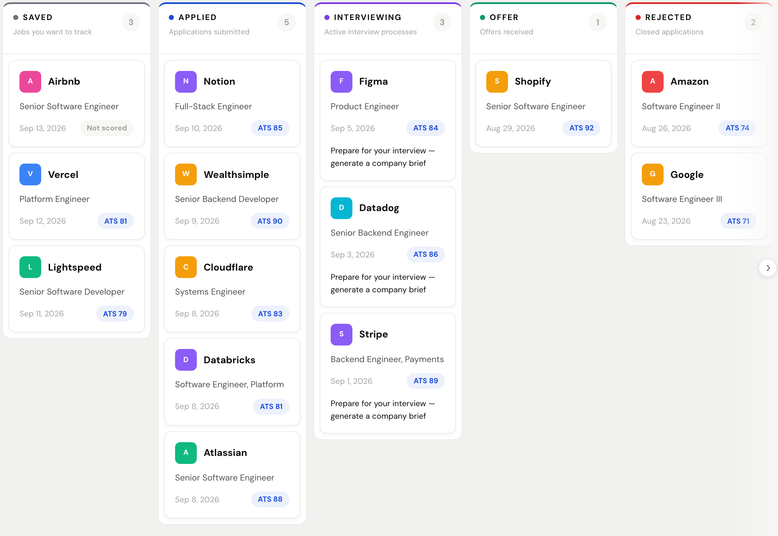Click ATS 86 badge on Datadog card
The height and width of the screenshot is (536, 778).
[425, 254]
